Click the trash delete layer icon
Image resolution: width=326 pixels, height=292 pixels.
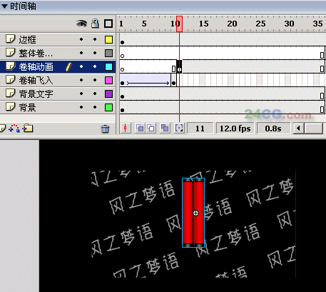[105, 129]
